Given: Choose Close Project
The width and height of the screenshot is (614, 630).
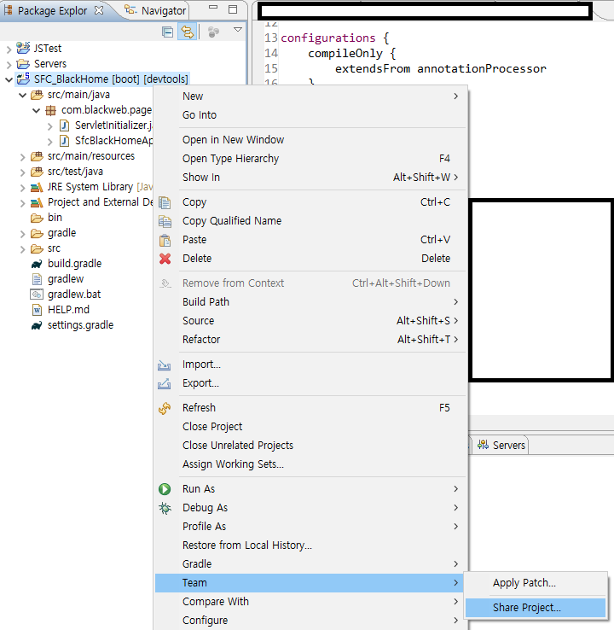Looking at the screenshot, I should pos(311,427).
